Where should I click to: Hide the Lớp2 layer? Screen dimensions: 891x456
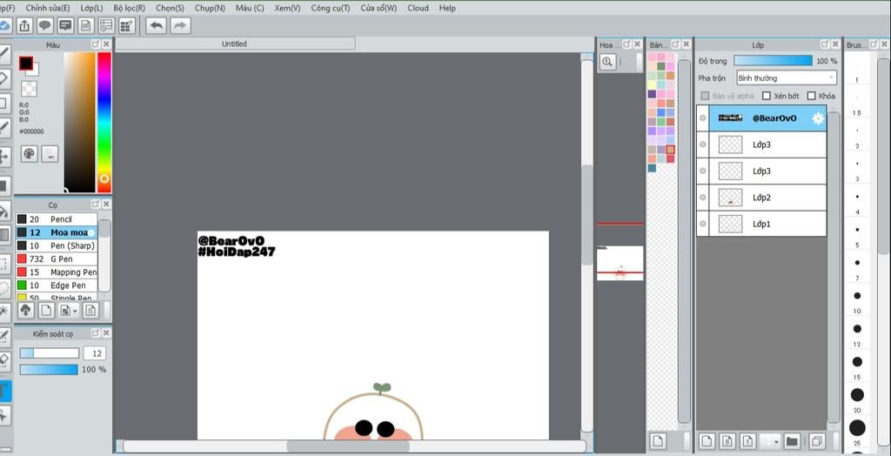[703, 198]
